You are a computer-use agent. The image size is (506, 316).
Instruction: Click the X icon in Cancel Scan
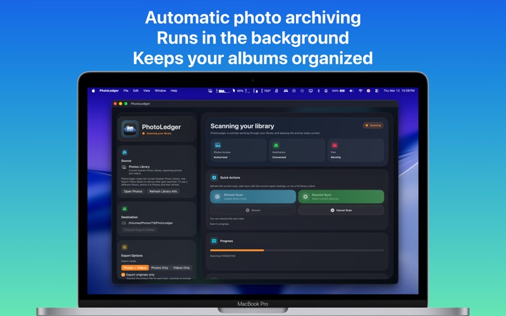point(333,210)
